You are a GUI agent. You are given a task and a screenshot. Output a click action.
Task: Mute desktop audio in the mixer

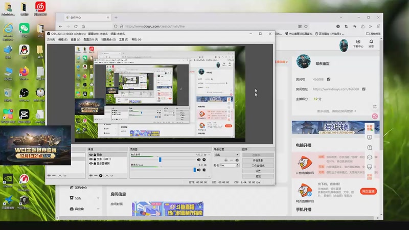(198, 159)
